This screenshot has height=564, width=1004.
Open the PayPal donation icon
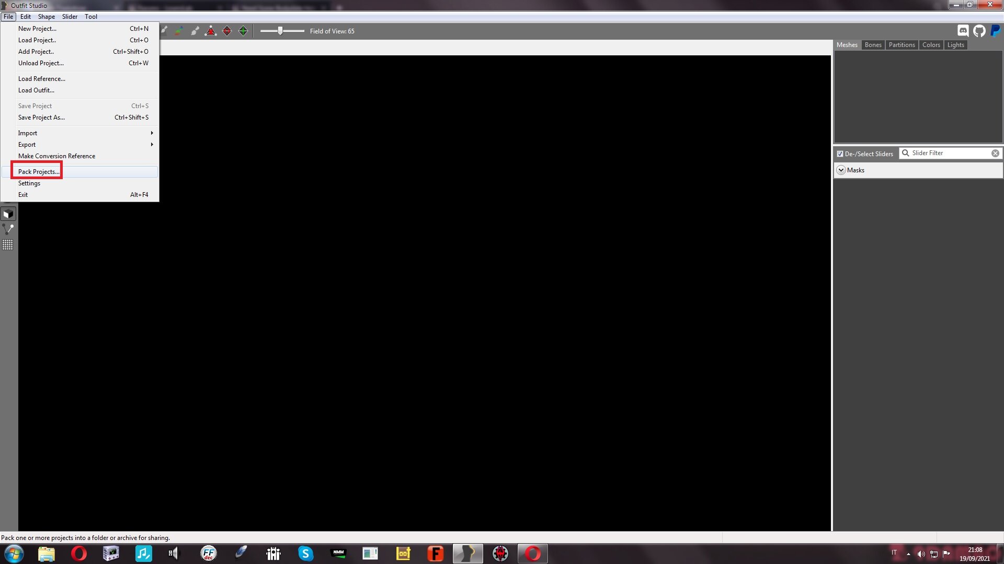tap(996, 31)
